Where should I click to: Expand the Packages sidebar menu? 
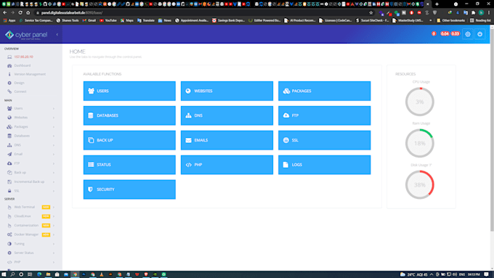[31, 126]
